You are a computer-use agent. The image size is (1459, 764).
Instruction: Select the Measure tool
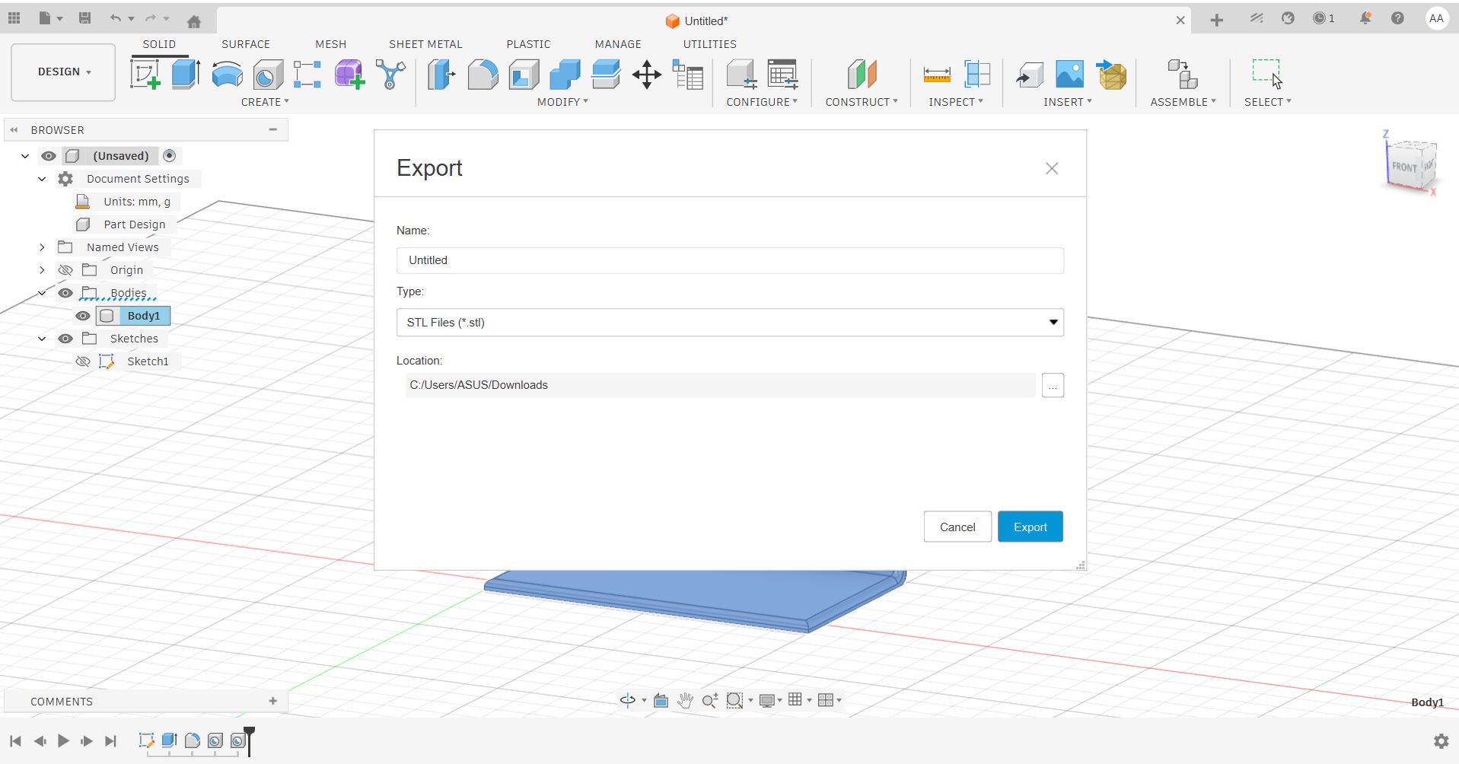click(x=937, y=75)
